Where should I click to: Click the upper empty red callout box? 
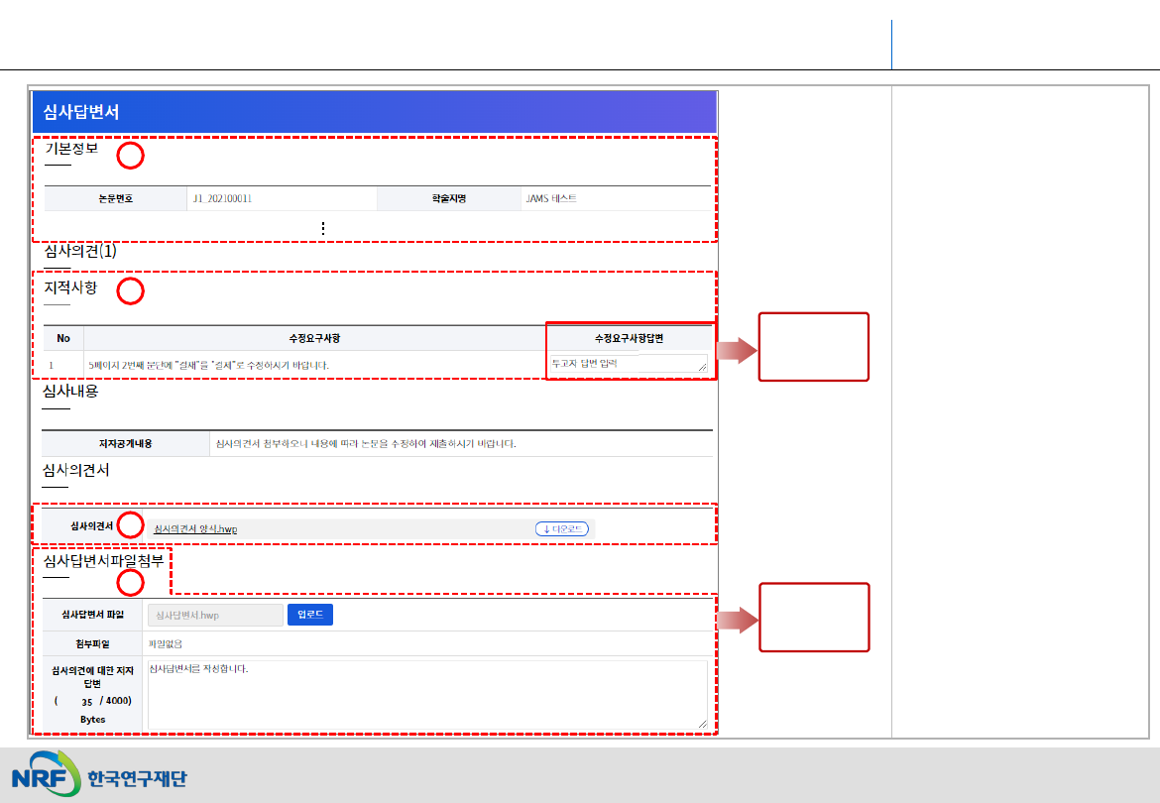[x=813, y=347]
